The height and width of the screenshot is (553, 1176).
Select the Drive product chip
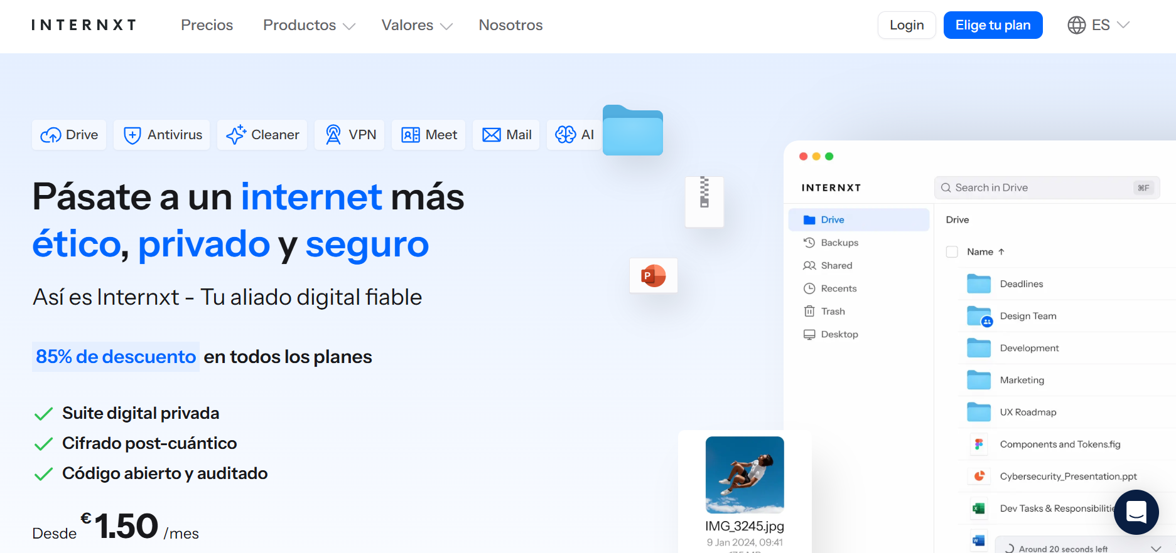[69, 135]
